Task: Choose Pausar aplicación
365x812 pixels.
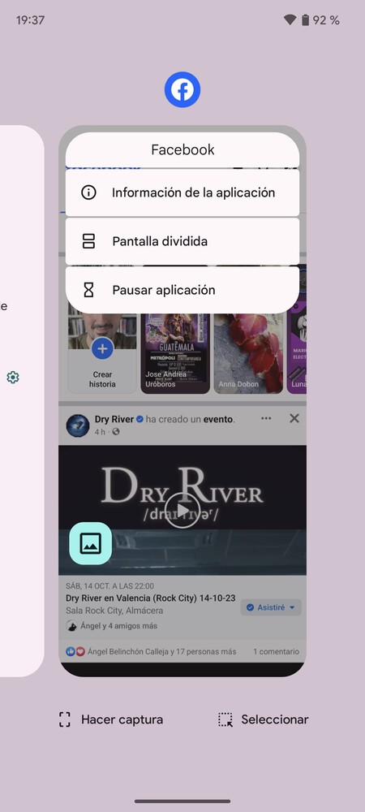Action: point(182,290)
